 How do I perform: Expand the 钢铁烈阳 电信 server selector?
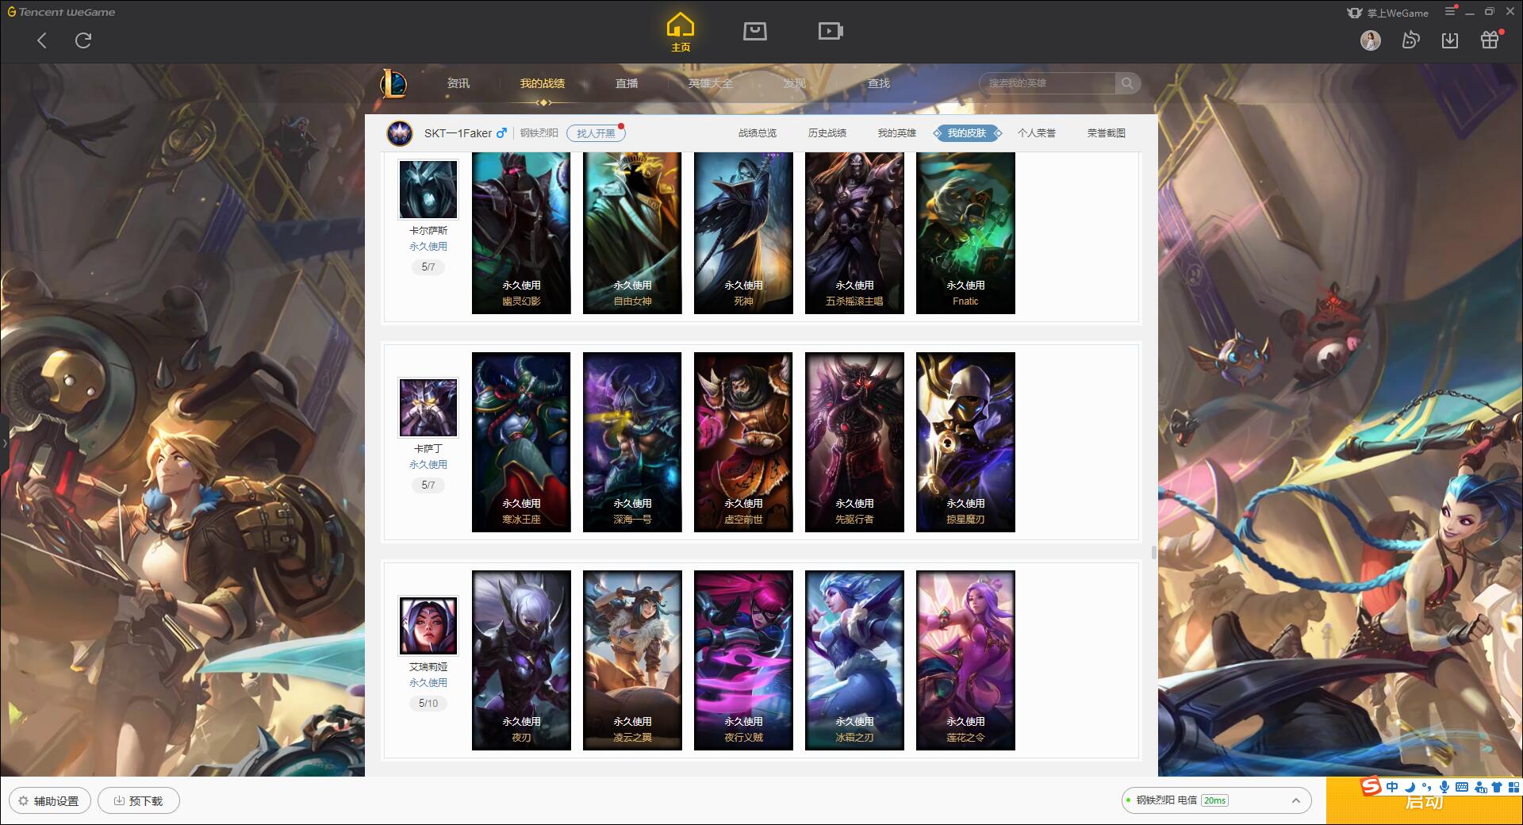(1215, 800)
